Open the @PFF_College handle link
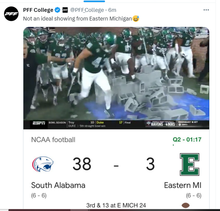The height and width of the screenshot is (211, 220). coord(87,10)
